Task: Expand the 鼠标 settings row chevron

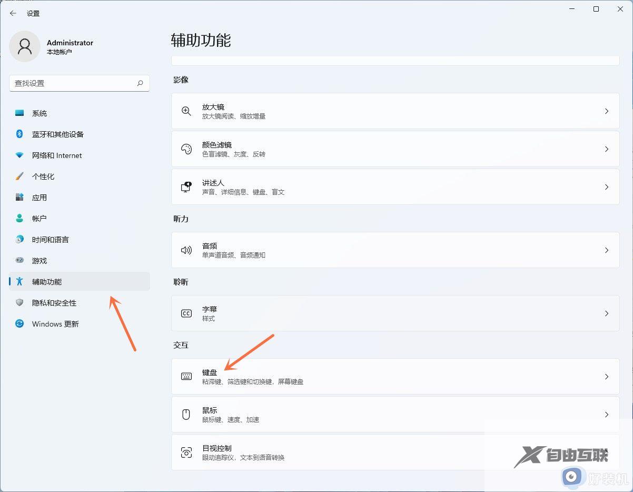Action: pyautogui.click(x=607, y=414)
